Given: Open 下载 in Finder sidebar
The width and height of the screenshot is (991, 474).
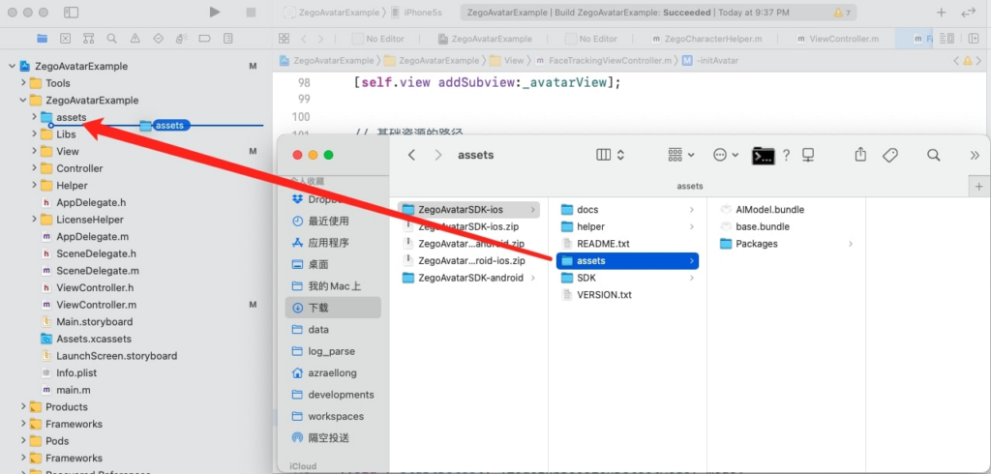Looking at the screenshot, I should 333,308.
